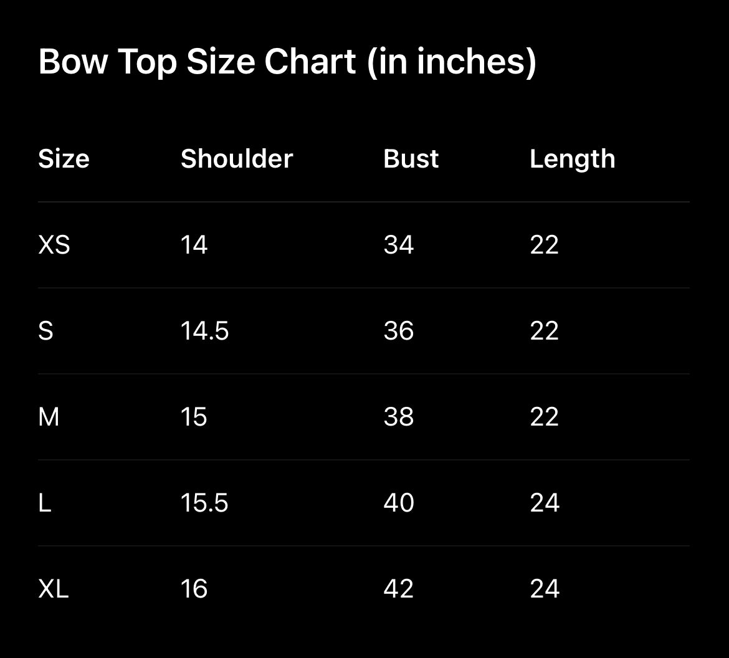Select shoulder value 14.5 for S
This screenshot has width=729, height=658.
(x=204, y=331)
